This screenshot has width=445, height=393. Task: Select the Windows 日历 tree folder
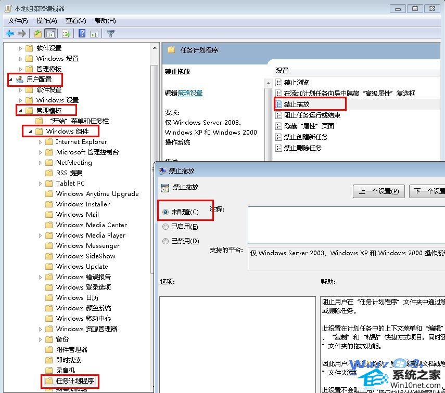[77, 298]
